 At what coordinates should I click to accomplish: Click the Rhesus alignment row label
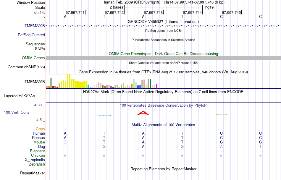pos(38,138)
